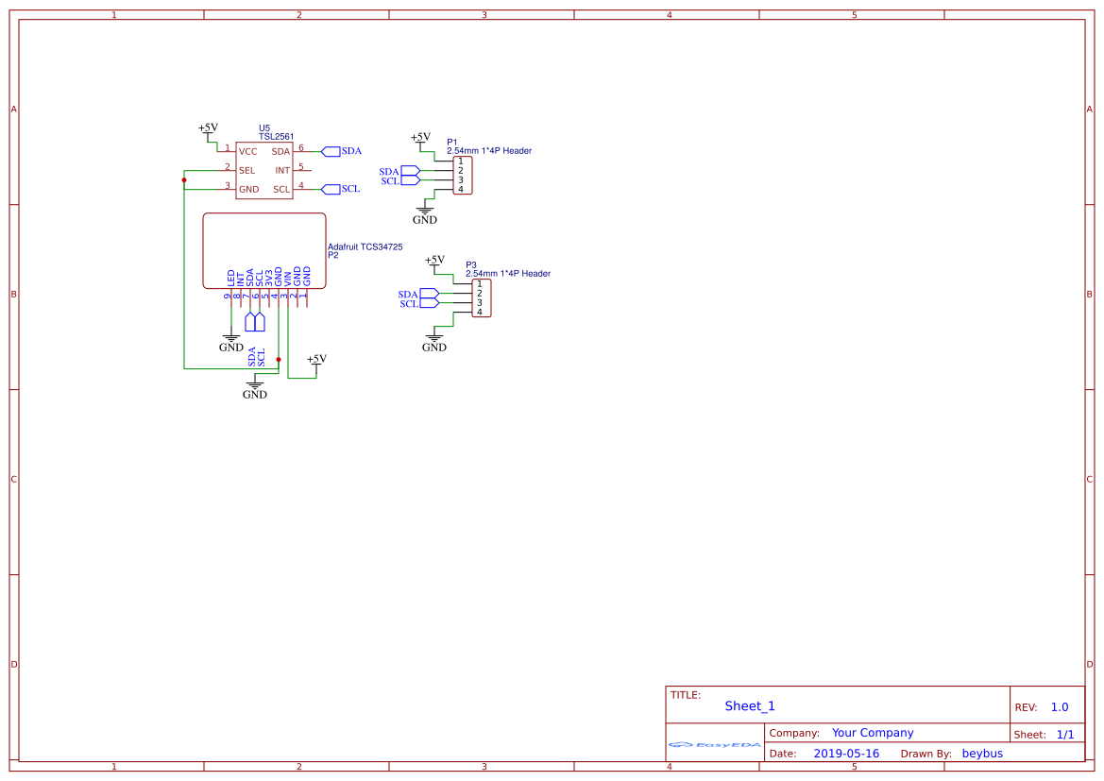
Task: Click the "P1" designator label
Action: [x=452, y=143]
